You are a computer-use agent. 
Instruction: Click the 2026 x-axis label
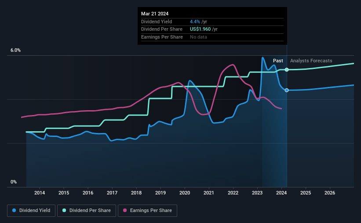pyautogui.click(x=330, y=193)
